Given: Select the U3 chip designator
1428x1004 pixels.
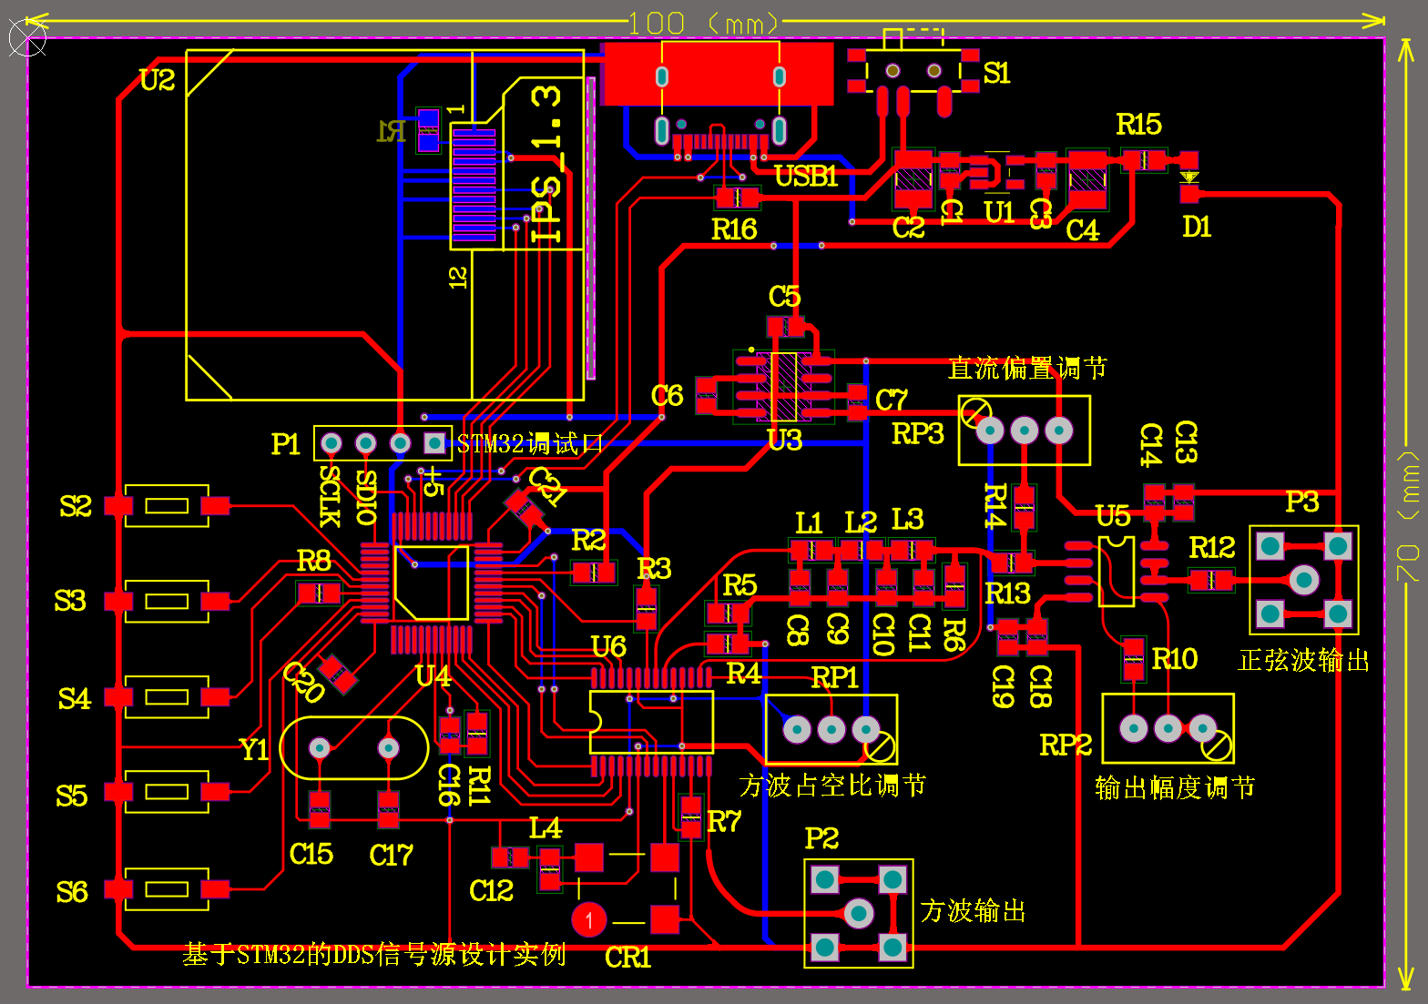Looking at the screenshot, I should (785, 441).
